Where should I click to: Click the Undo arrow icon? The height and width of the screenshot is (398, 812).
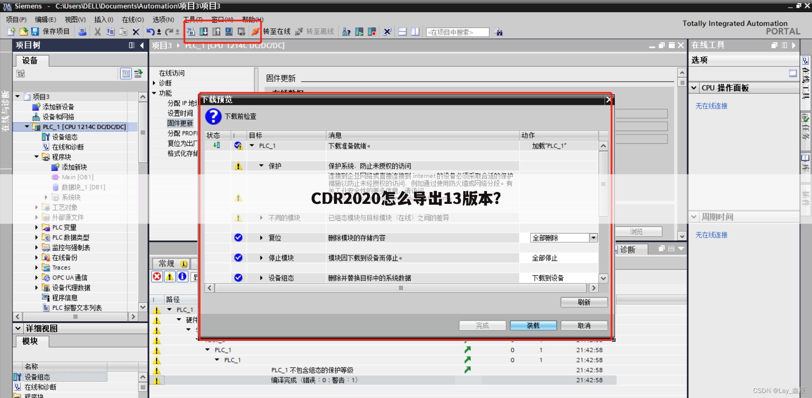pyautogui.click(x=150, y=32)
